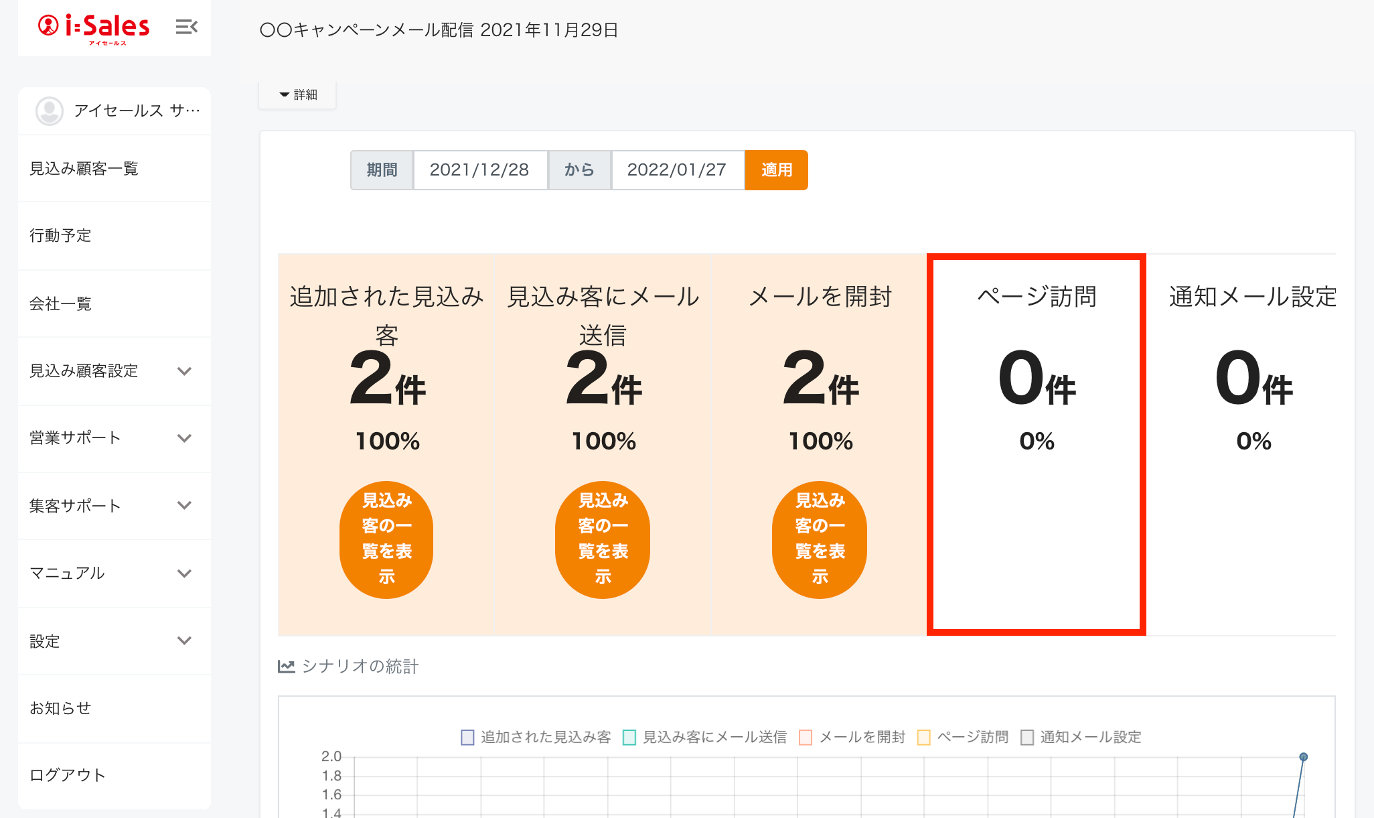Show prospect list under メールを開封
Screen dimensions: 1374x818
tap(820, 539)
